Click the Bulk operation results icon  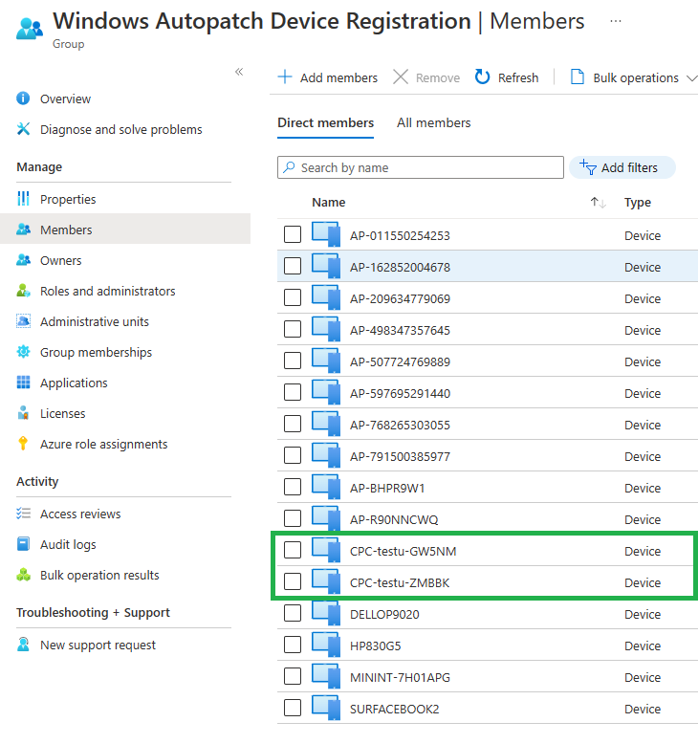pyautogui.click(x=23, y=575)
